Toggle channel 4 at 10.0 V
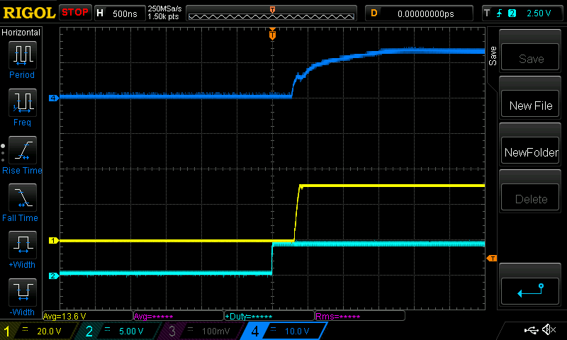Viewport: 567px width, 340px height. [285, 331]
